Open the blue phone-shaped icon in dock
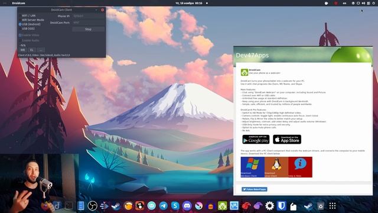 80,206
